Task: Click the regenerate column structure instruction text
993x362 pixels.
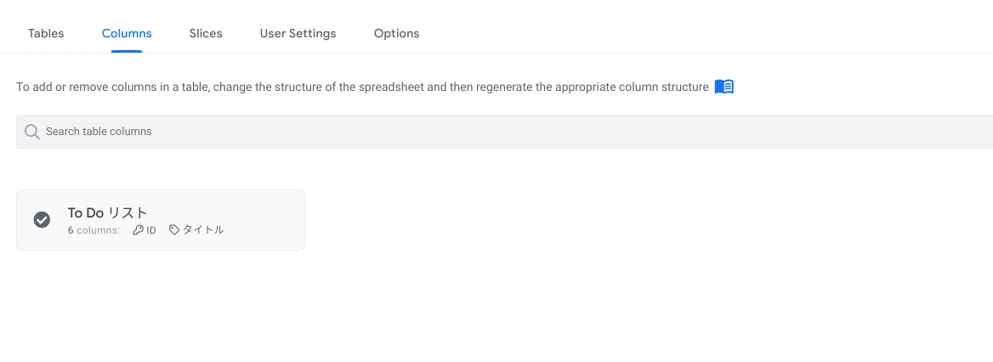Action: [x=362, y=87]
